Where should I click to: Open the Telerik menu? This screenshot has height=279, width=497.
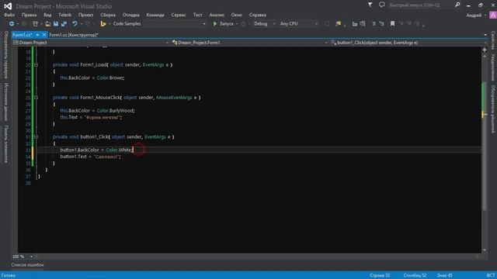tap(64, 15)
